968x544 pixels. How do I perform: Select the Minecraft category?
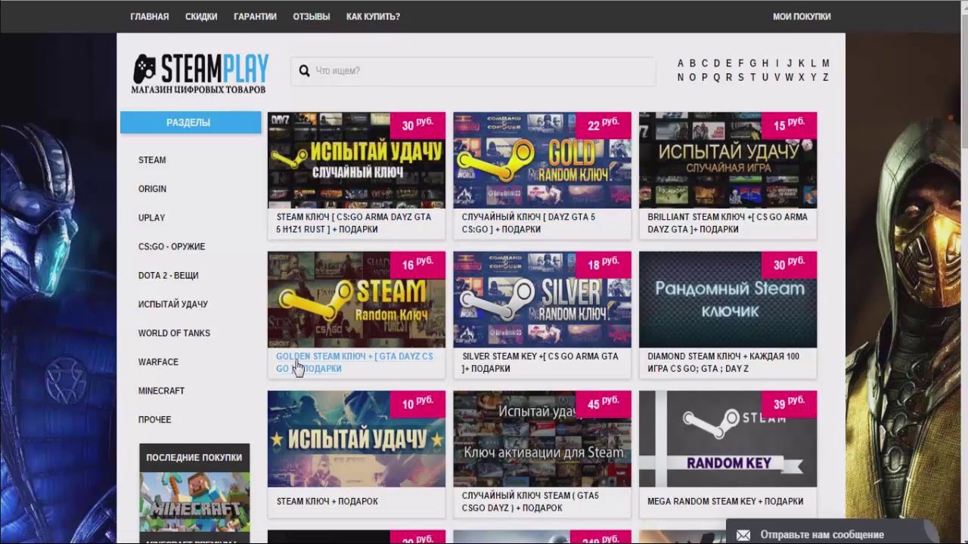click(x=161, y=391)
